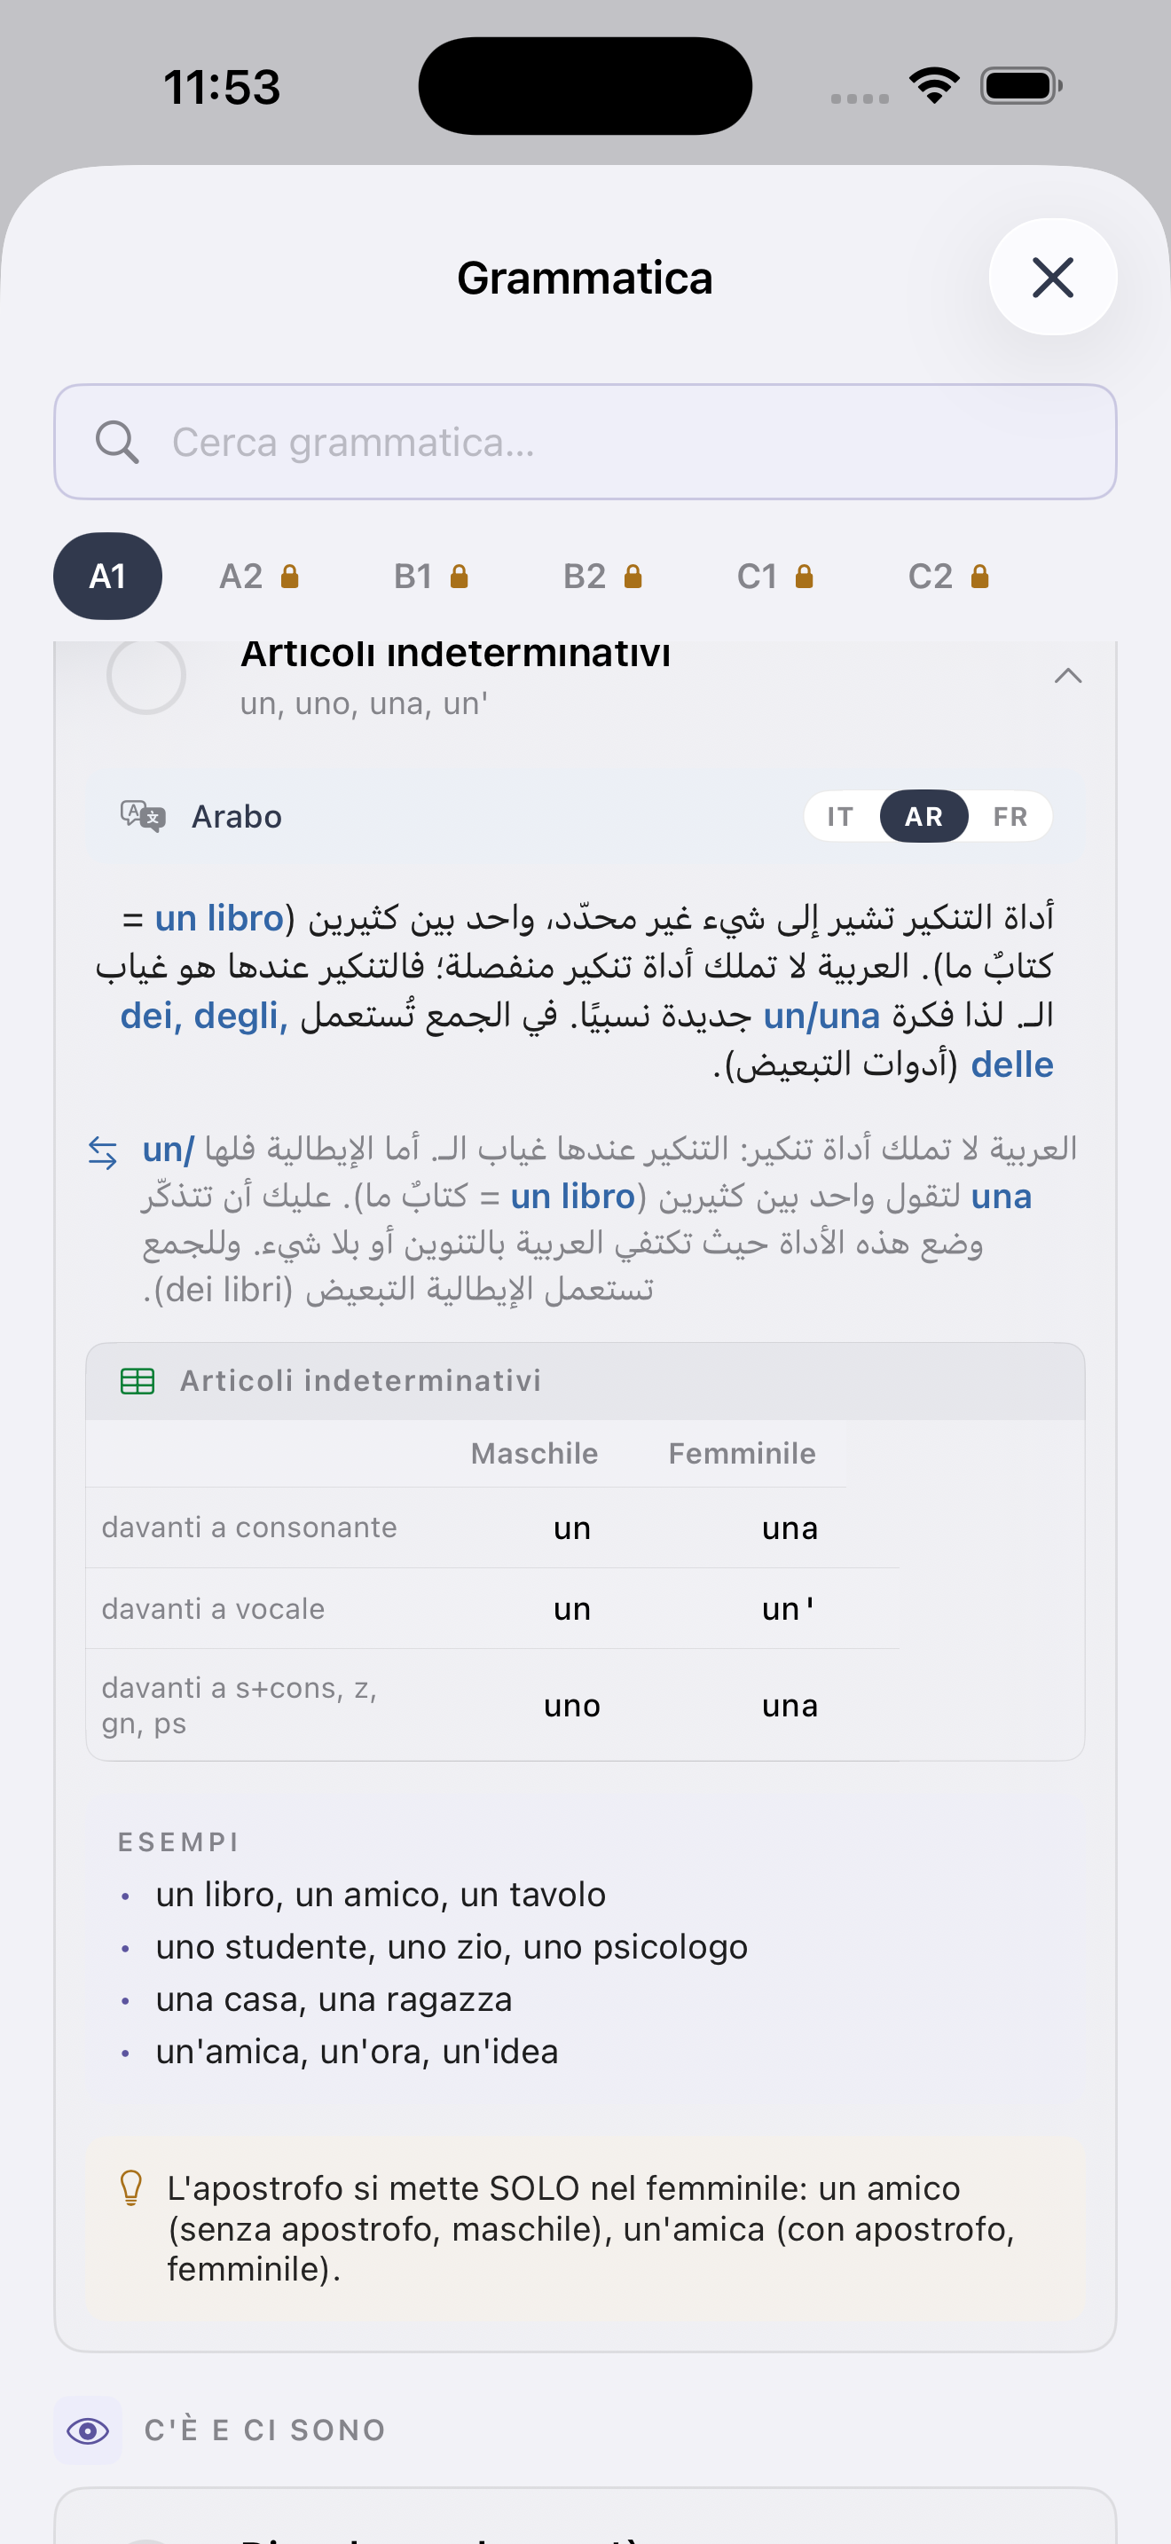The image size is (1171, 2544).
Task: Open the B2 level tab
Action: point(602,576)
